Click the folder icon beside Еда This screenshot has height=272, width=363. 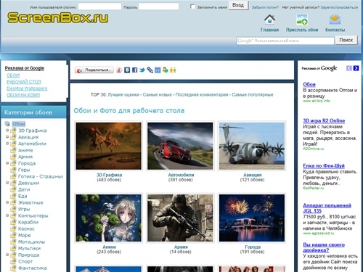pos(13,196)
